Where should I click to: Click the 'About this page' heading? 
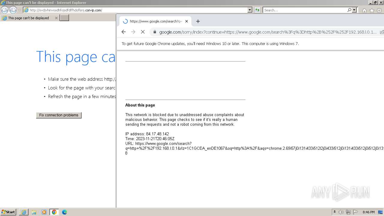[140, 105]
